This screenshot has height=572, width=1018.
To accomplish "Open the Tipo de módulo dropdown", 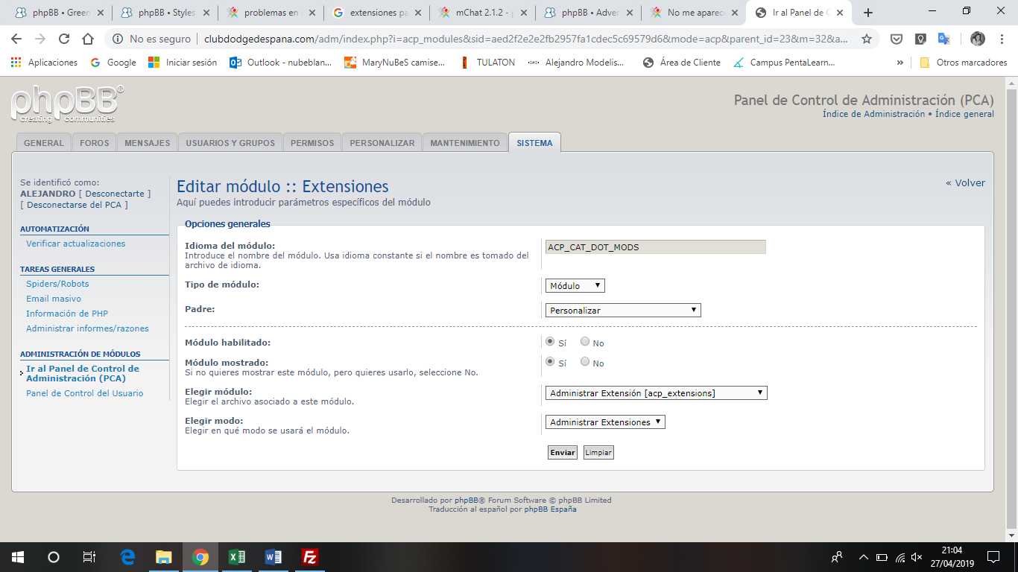I will (575, 286).
